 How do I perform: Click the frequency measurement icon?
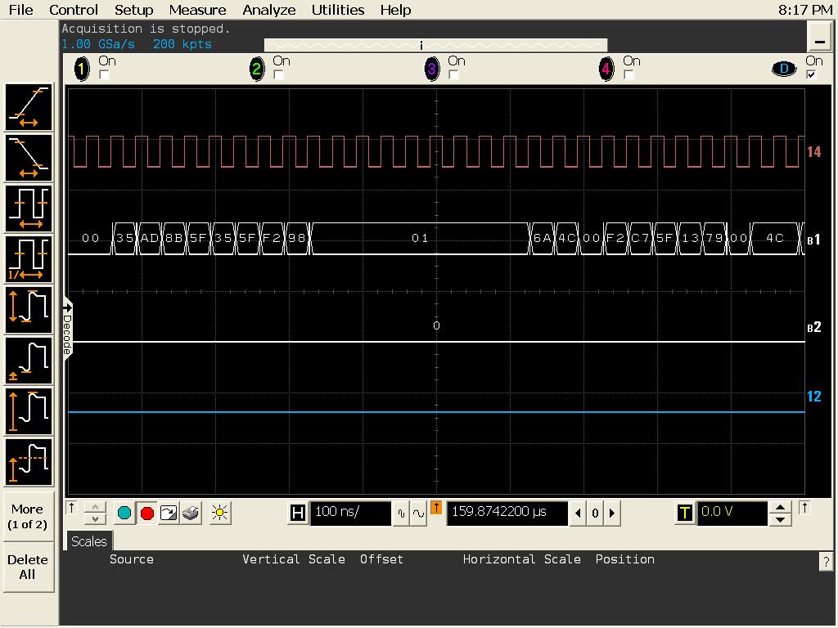(x=29, y=259)
